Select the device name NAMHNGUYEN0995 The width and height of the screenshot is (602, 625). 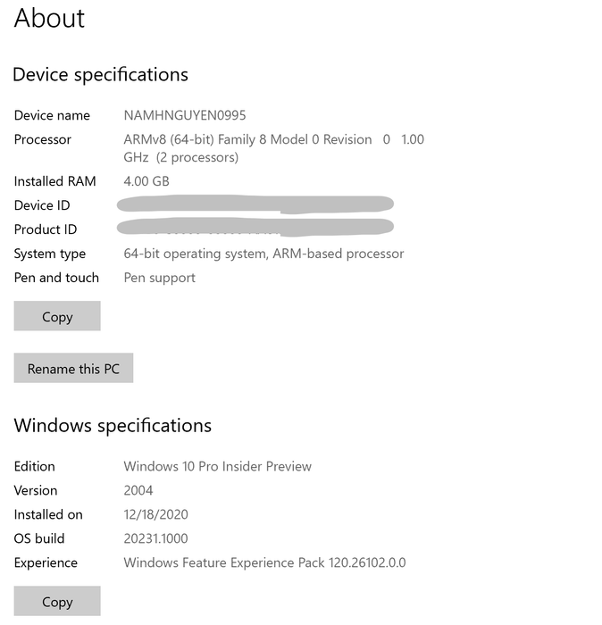click(185, 115)
